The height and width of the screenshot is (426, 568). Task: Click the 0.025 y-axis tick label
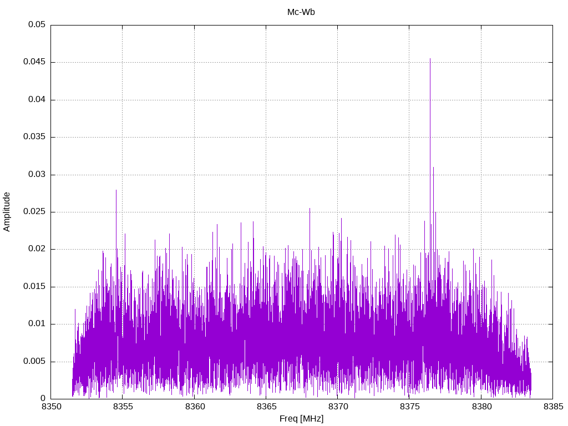(x=34, y=212)
